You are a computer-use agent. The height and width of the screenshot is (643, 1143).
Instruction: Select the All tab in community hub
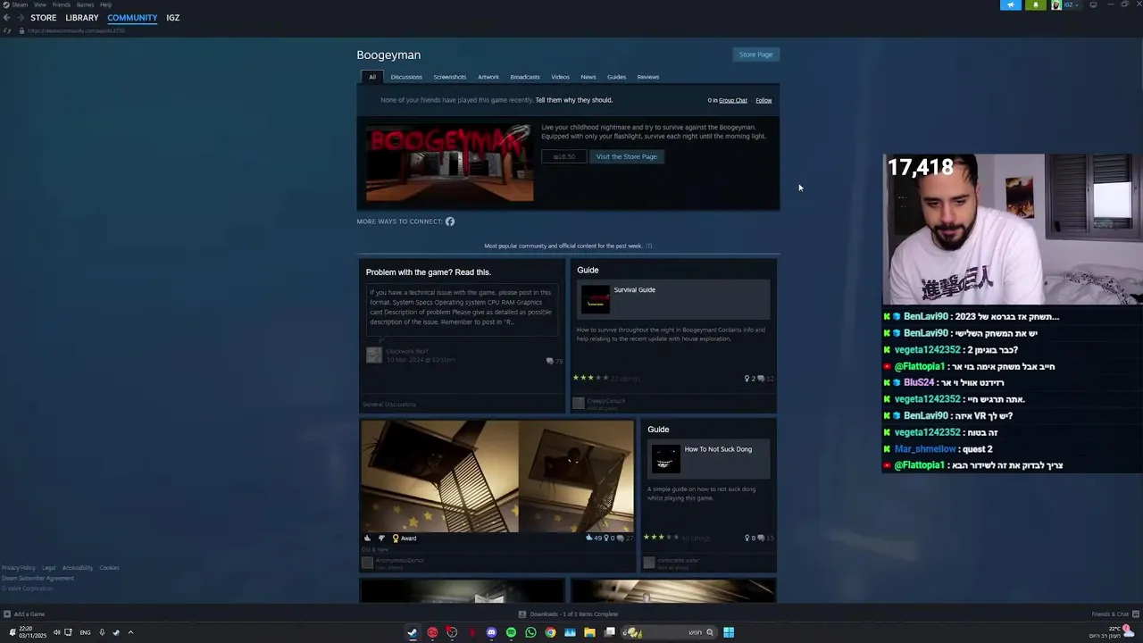tap(372, 77)
